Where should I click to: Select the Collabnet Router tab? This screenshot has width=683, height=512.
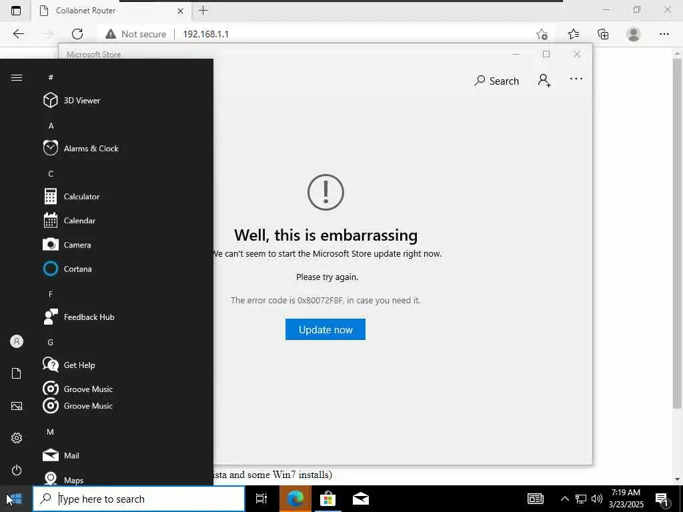(x=111, y=11)
